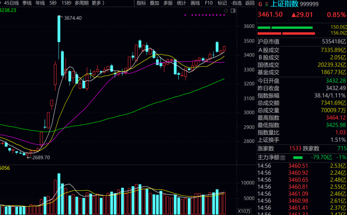This screenshot has height=215, width=347.
Task: Open the 统计 statistics button
Action: [x=182, y=3]
